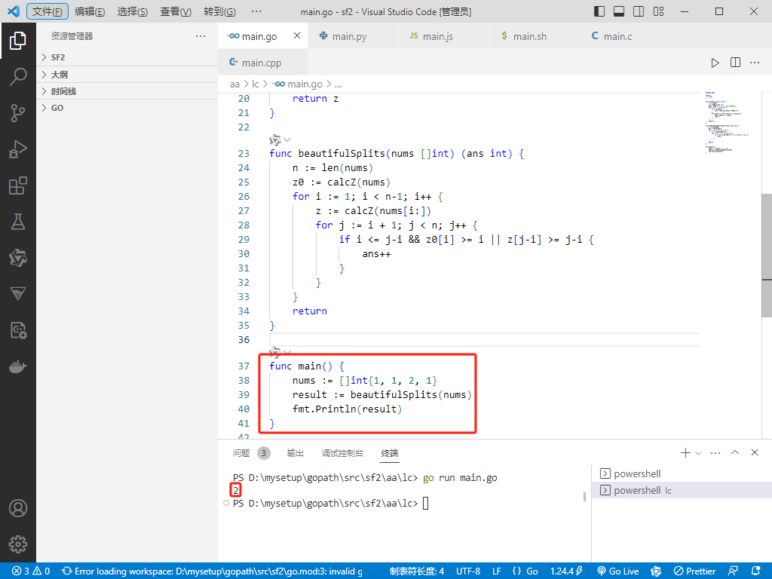Viewport: 772px width, 579px height.
Task: Open the 输出 output panel tab
Action: pos(296,453)
